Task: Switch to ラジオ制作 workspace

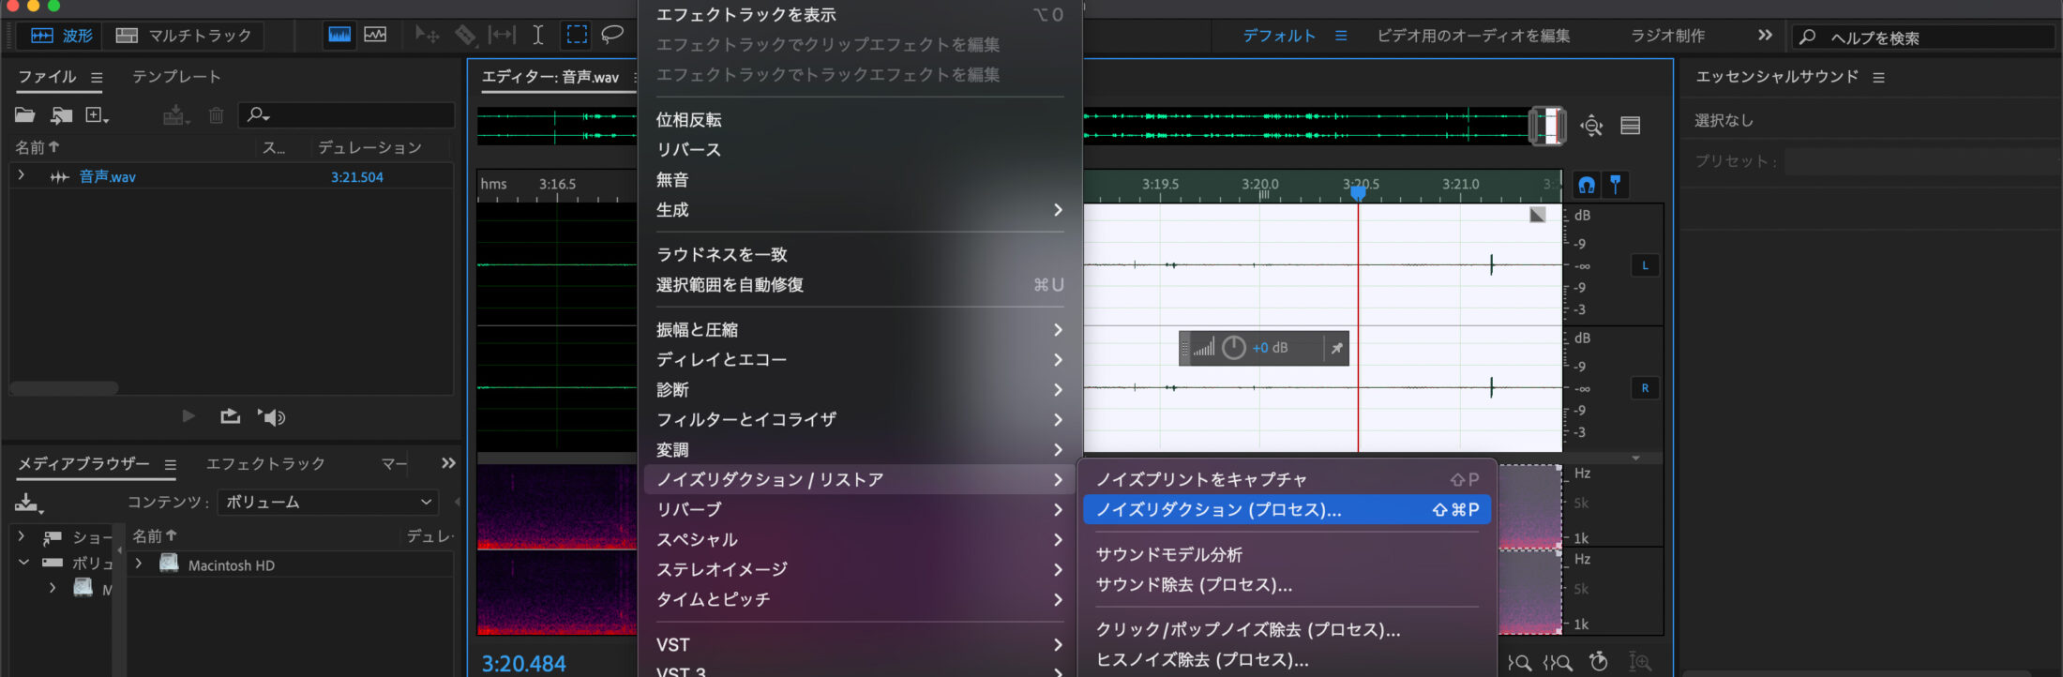Action: coord(1666,36)
